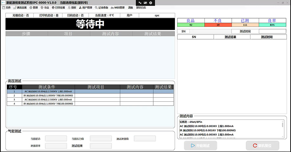This screenshot has width=291, height=152.
Task: Open 记录查询 record search
Action: pyautogui.click(x=102, y=7)
